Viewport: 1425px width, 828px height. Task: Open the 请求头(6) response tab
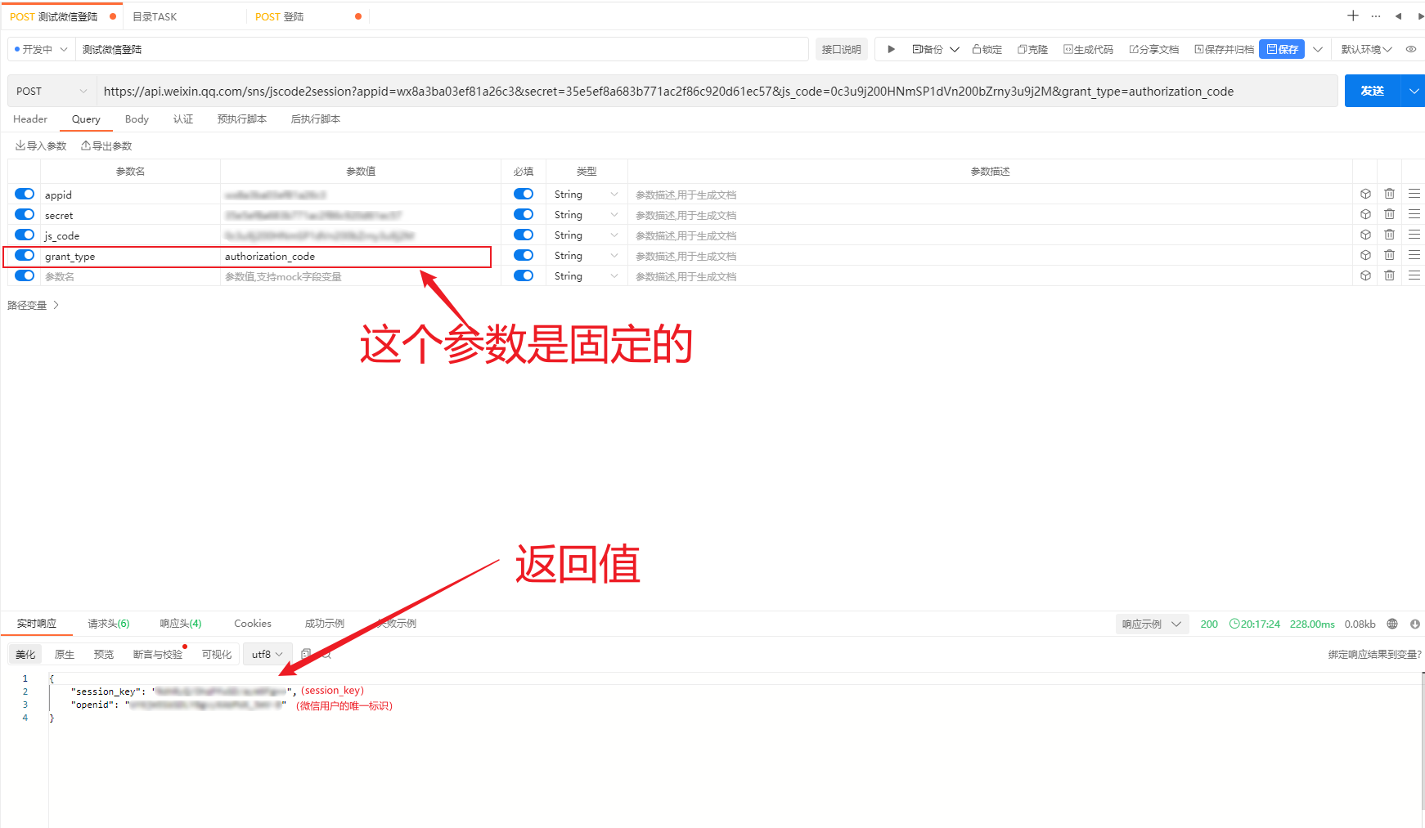coord(109,623)
